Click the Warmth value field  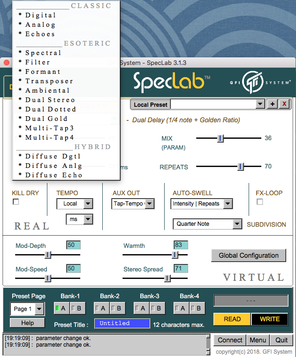(x=181, y=245)
